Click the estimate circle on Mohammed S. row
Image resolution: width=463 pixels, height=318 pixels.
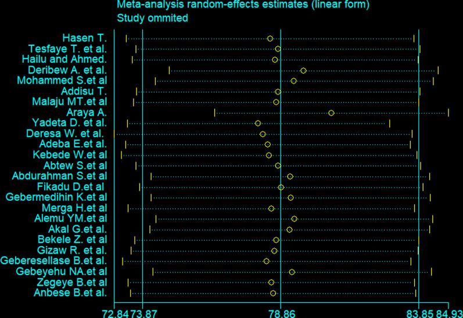[293, 81]
